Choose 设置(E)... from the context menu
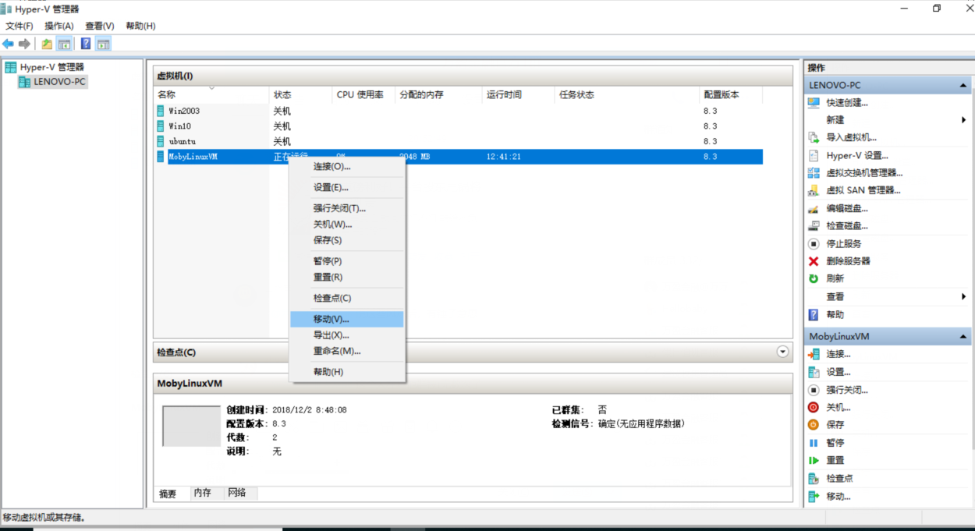The height and width of the screenshot is (531, 975). [x=347, y=188]
